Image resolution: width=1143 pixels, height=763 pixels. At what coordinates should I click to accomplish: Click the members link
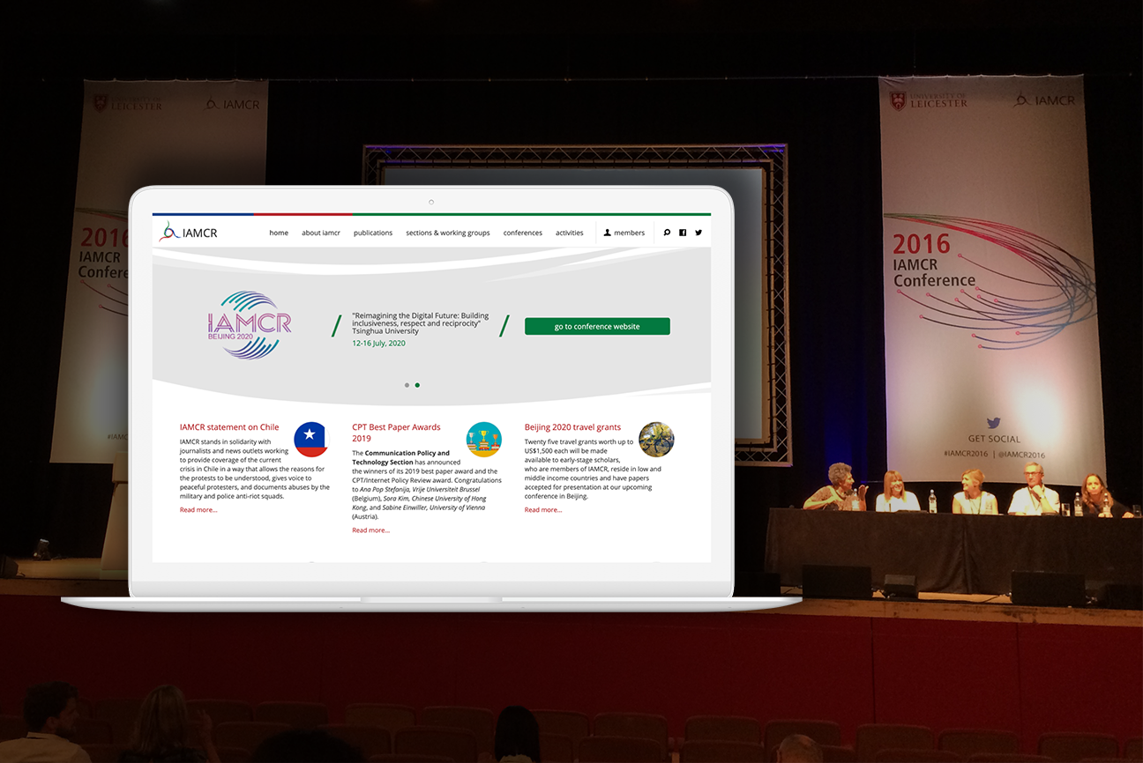[x=630, y=233]
